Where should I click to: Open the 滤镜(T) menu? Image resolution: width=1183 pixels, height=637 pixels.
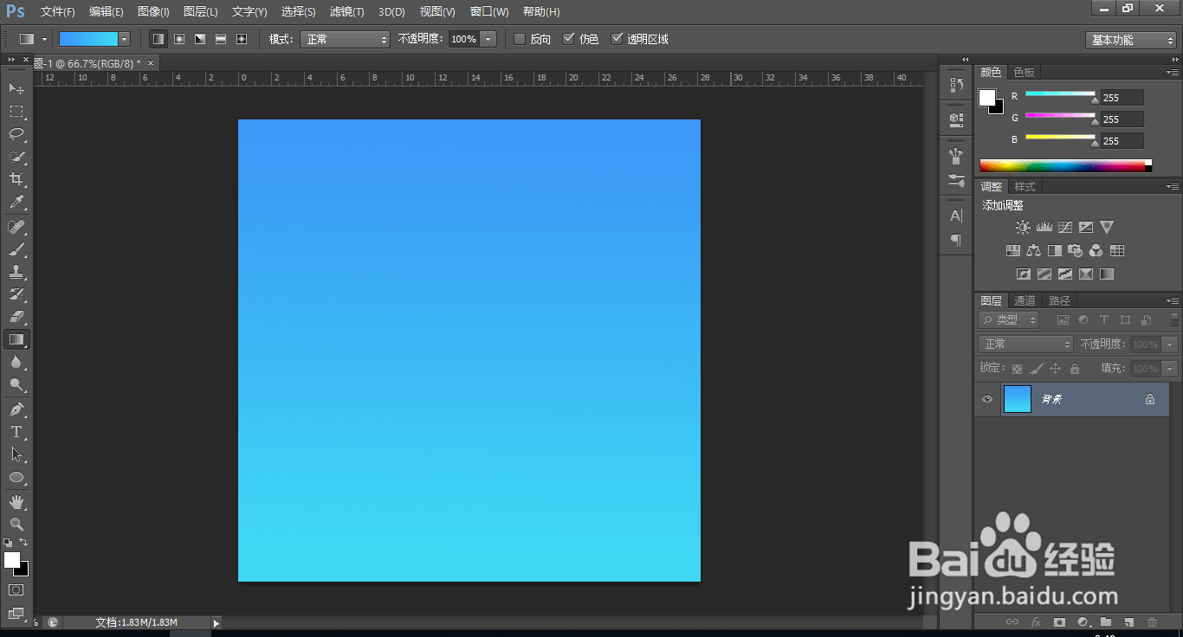tap(347, 11)
